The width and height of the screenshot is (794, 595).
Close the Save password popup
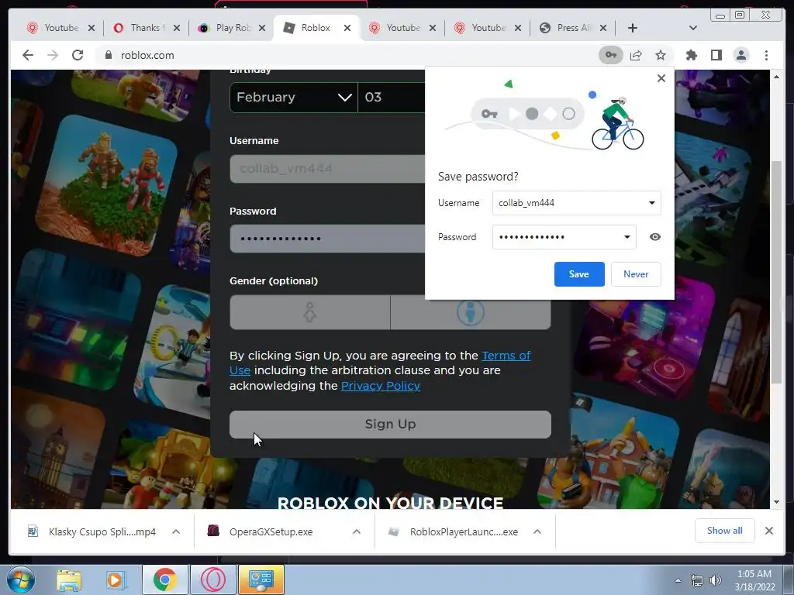661,78
